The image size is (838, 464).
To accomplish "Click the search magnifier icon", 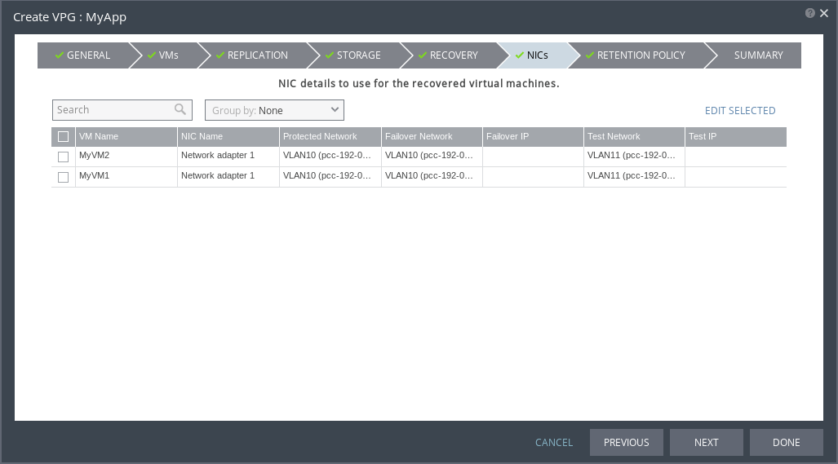I will tap(180, 109).
